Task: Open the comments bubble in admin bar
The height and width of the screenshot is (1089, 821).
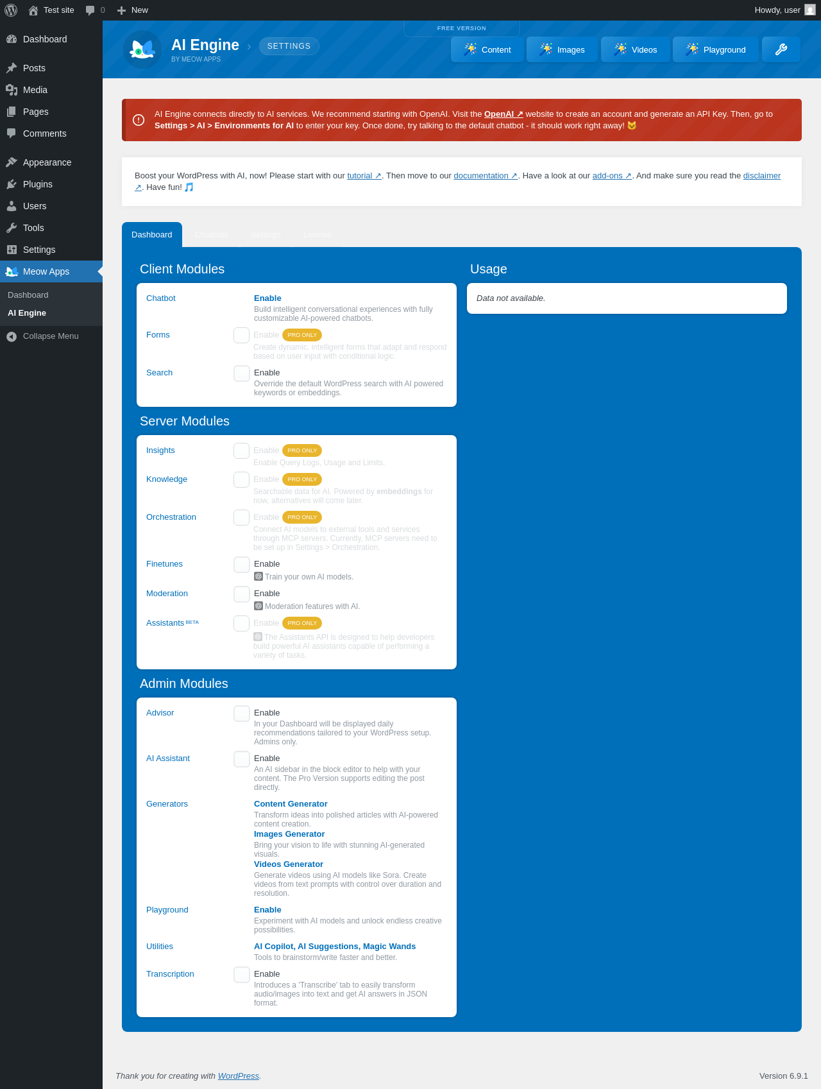Action: tap(90, 10)
